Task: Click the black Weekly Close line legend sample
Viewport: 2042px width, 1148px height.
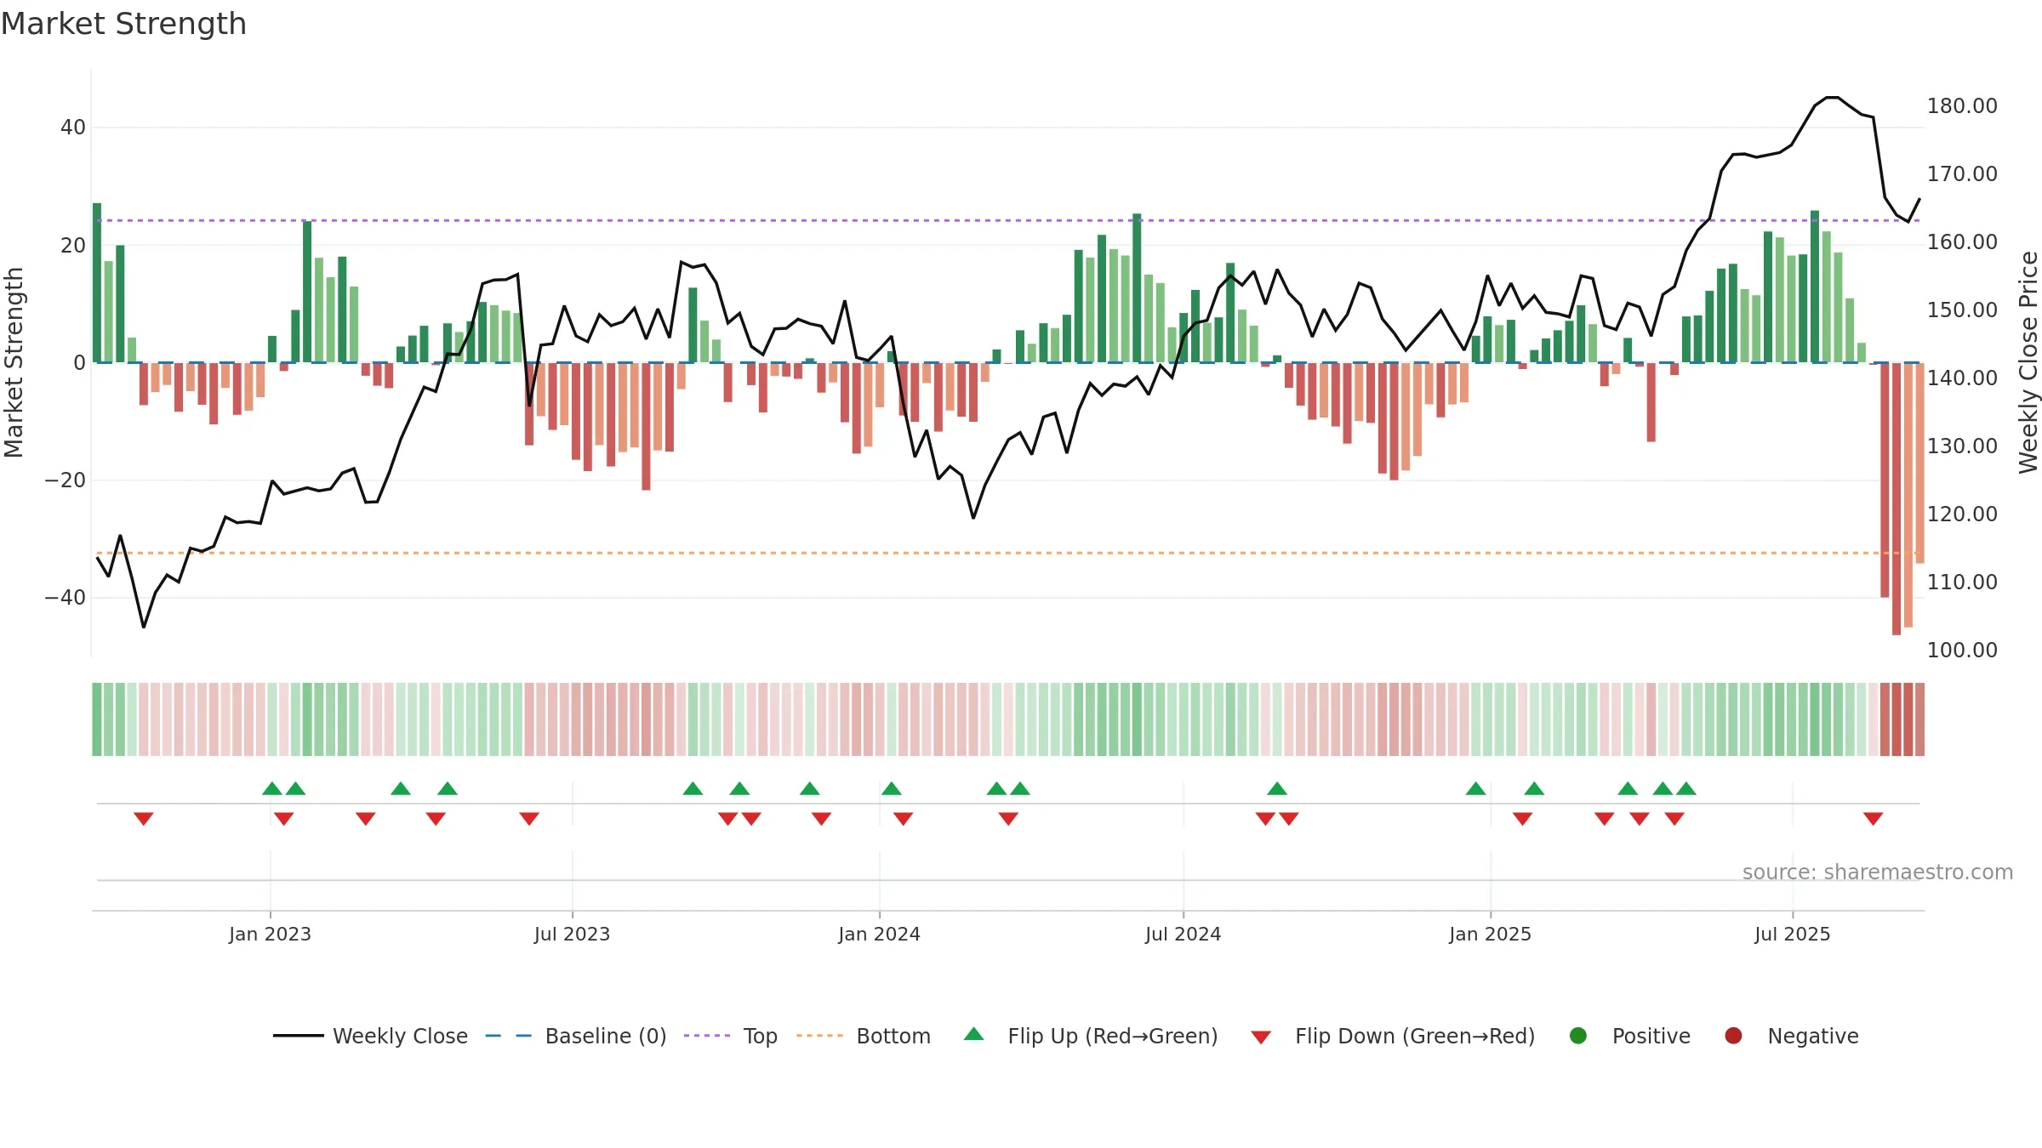Action: coord(299,1036)
